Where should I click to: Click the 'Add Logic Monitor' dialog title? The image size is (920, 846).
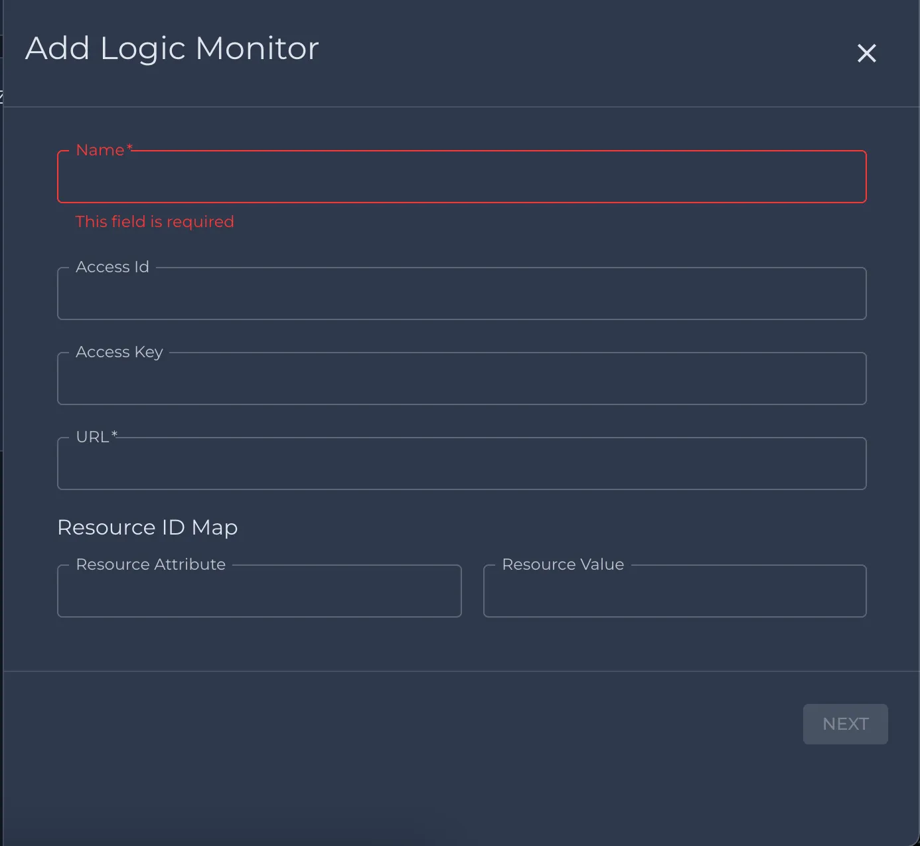coord(173,48)
